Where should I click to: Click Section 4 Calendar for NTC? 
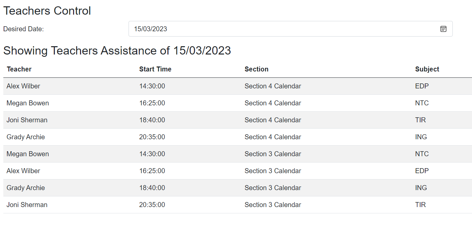(273, 103)
